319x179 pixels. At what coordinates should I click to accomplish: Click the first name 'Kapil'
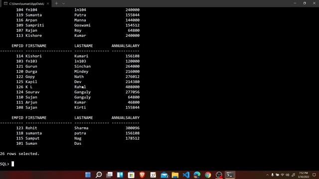click(x=31, y=82)
